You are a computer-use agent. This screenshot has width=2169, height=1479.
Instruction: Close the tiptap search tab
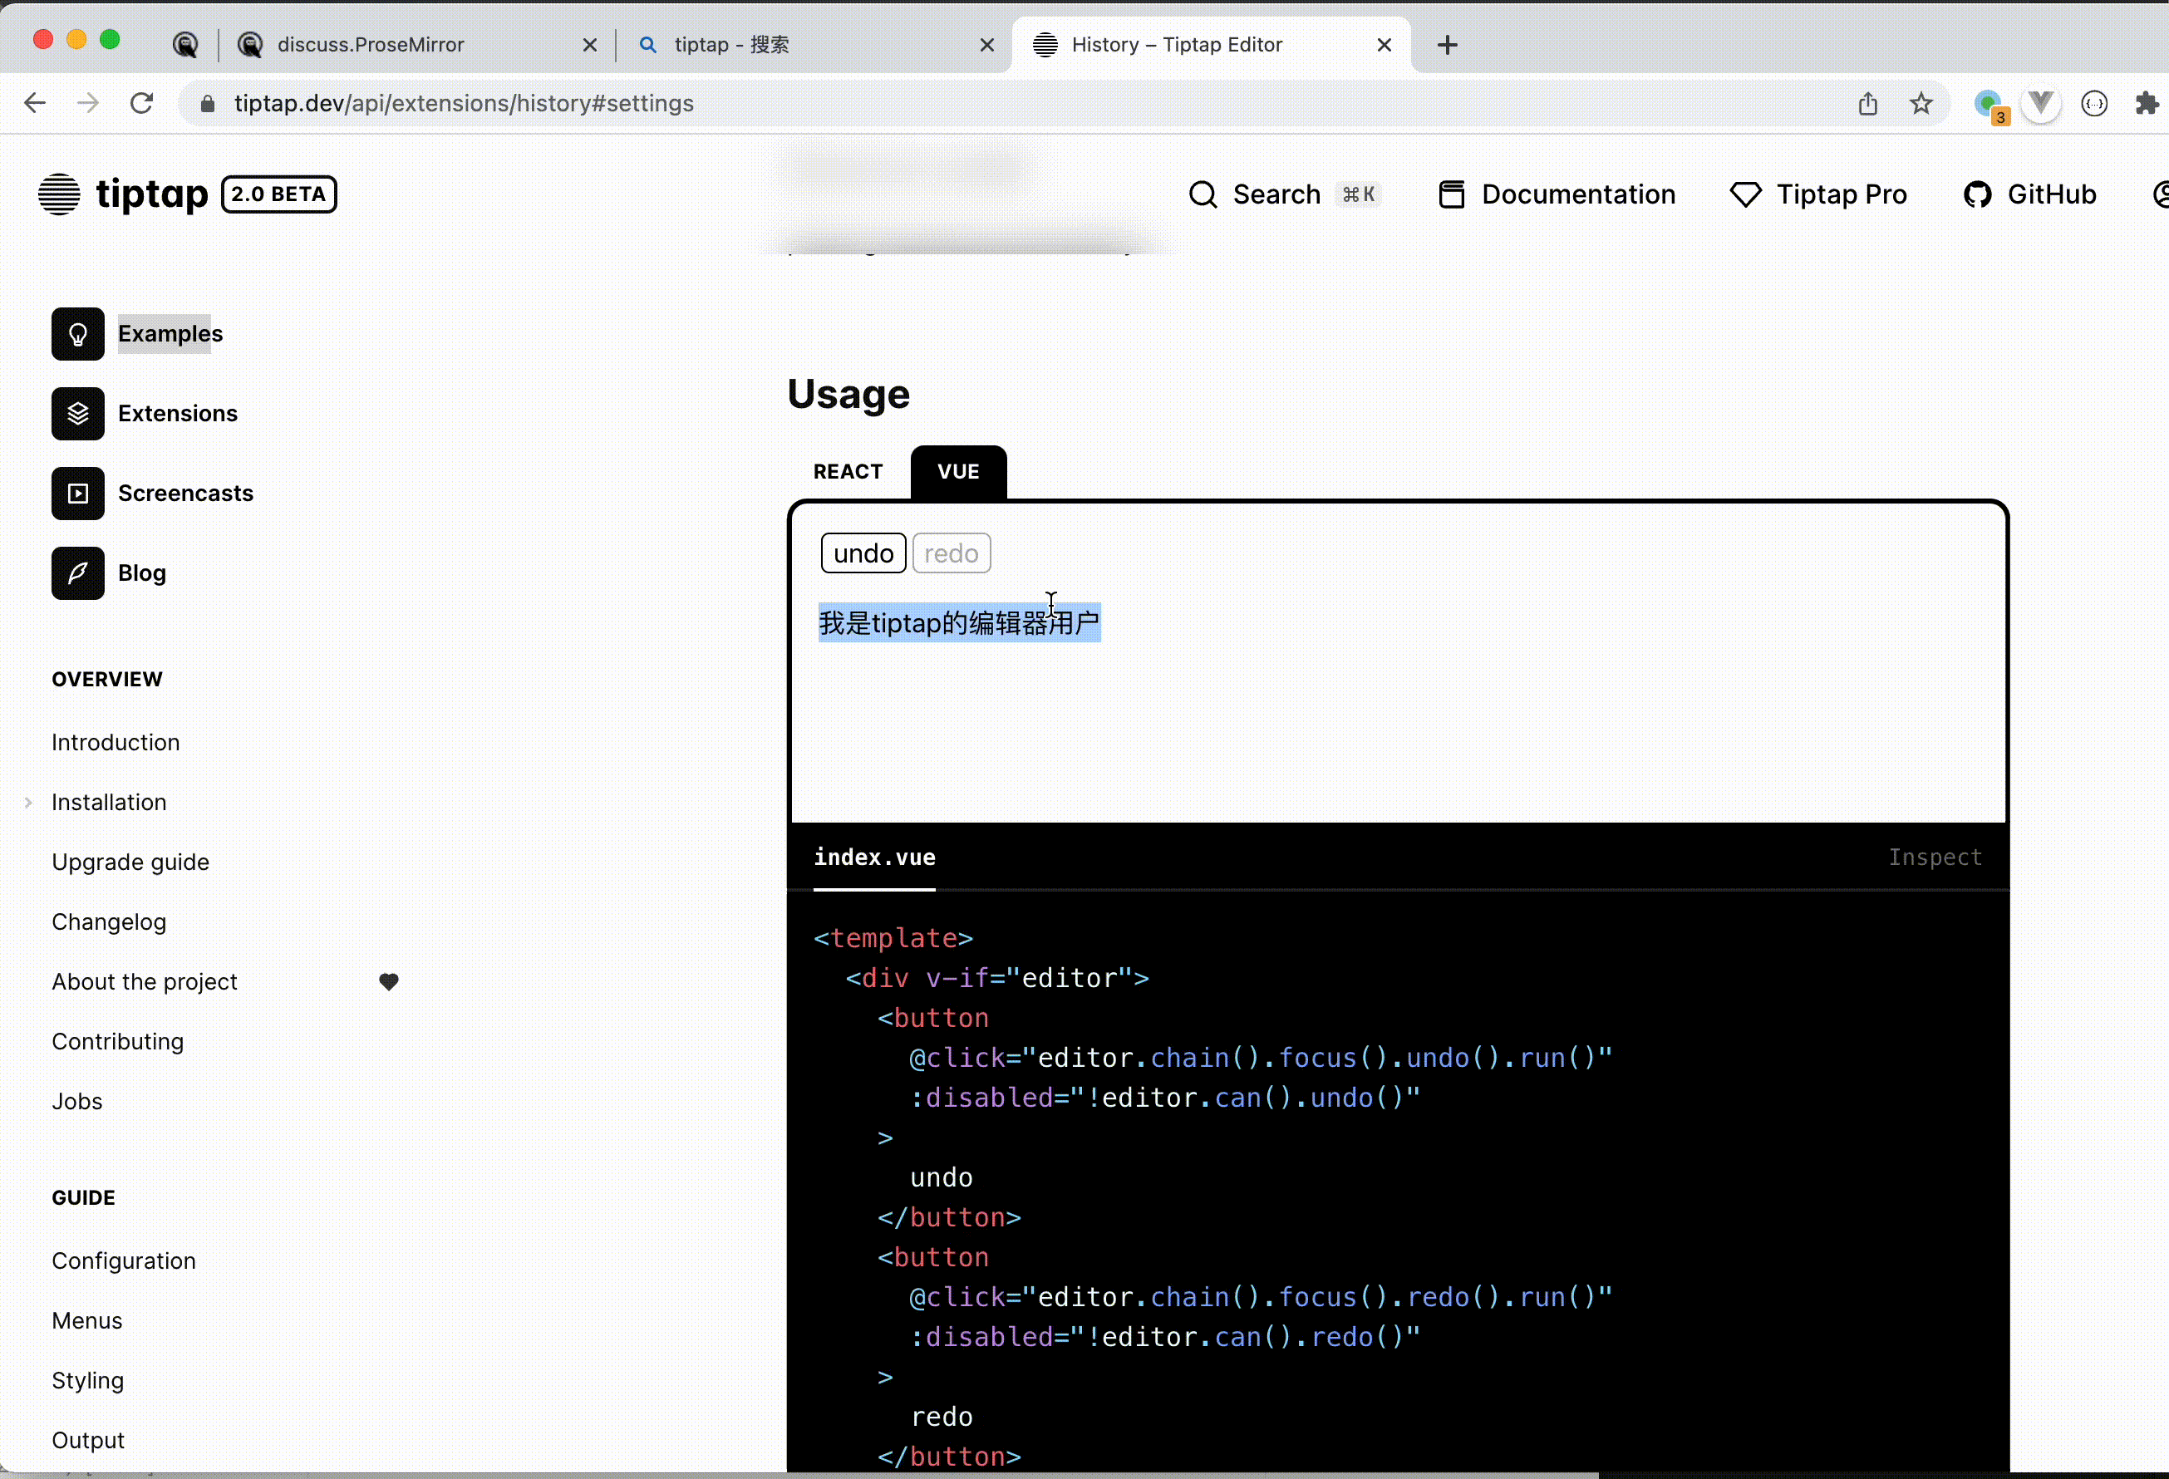[987, 45]
